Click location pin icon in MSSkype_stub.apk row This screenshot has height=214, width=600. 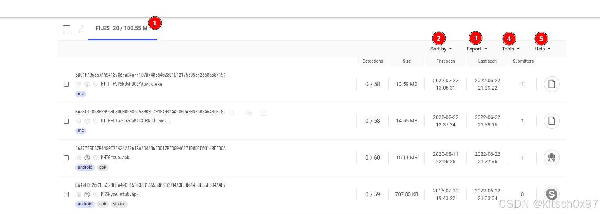pos(95,194)
